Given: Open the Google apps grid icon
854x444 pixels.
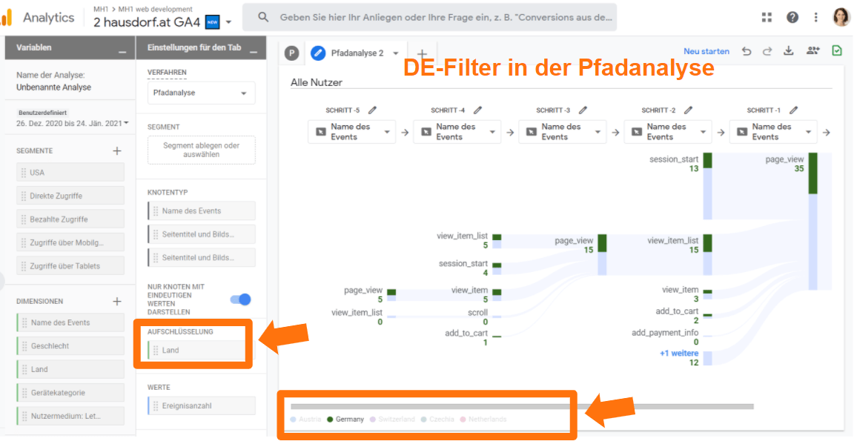Looking at the screenshot, I should tap(767, 16).
